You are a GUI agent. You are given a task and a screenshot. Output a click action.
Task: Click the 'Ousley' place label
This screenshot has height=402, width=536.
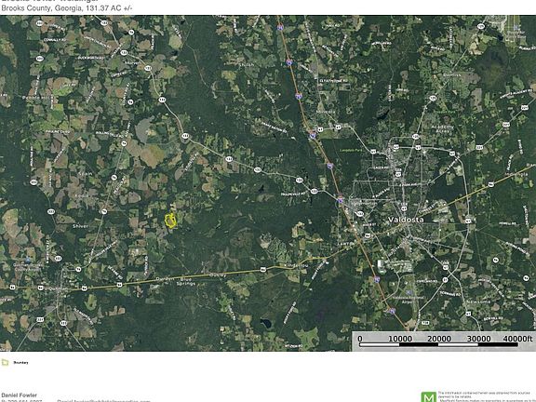(x=218, y=275)
